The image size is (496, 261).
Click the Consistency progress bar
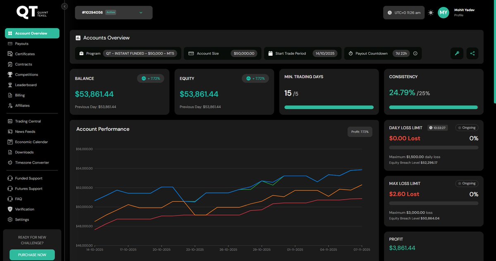pyautogui.click(x=433, y=107)
